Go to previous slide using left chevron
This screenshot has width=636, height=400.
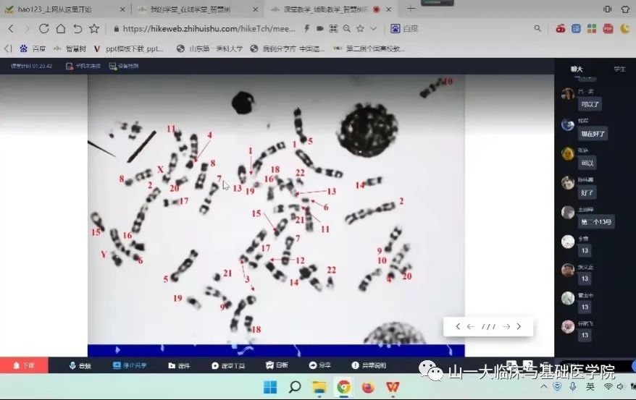click(x=458, y=326)
